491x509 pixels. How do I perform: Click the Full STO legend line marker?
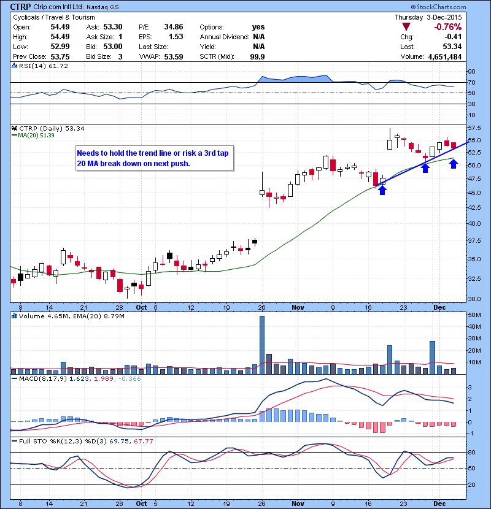coord(14,441)
